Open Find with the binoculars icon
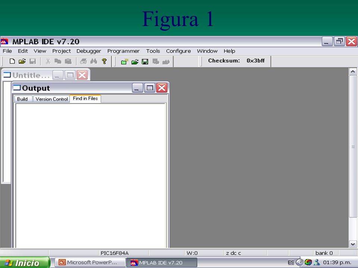Image resolution: width=358 pixels, height=268 pixels. pyautogui.click(x=94, y=61)
